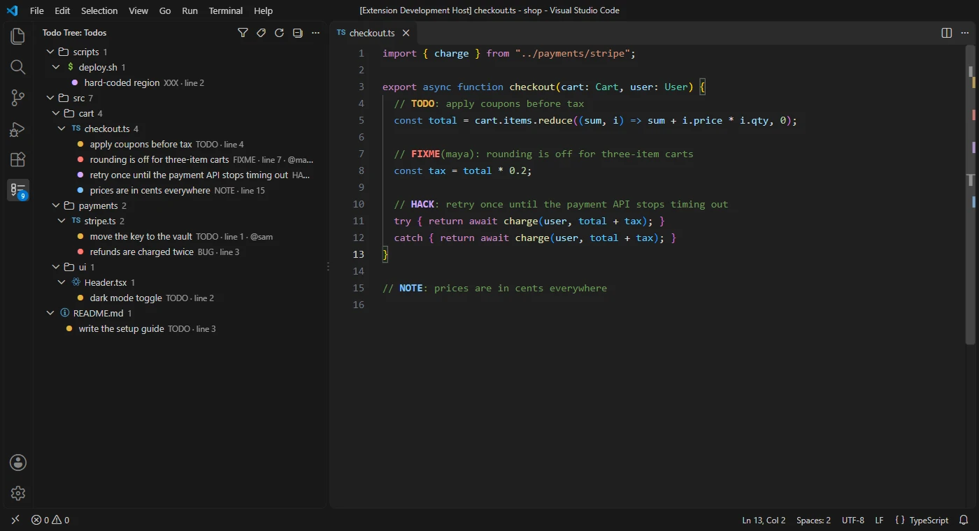The height and width of the screenshot is (531, 979).
Task: Select 'dark mode toggle' TODO item
Action: (180, 298)
